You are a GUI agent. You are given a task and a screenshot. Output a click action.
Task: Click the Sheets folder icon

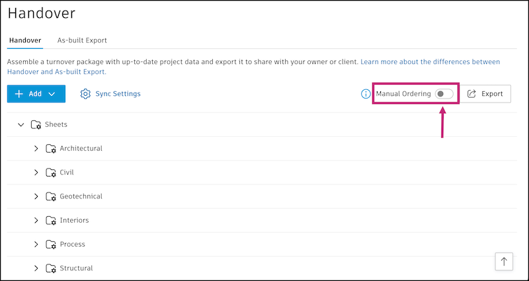click(x=36, y=124)
